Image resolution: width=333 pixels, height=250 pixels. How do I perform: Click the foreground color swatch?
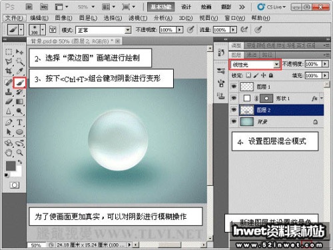click(x=11, y=166)
